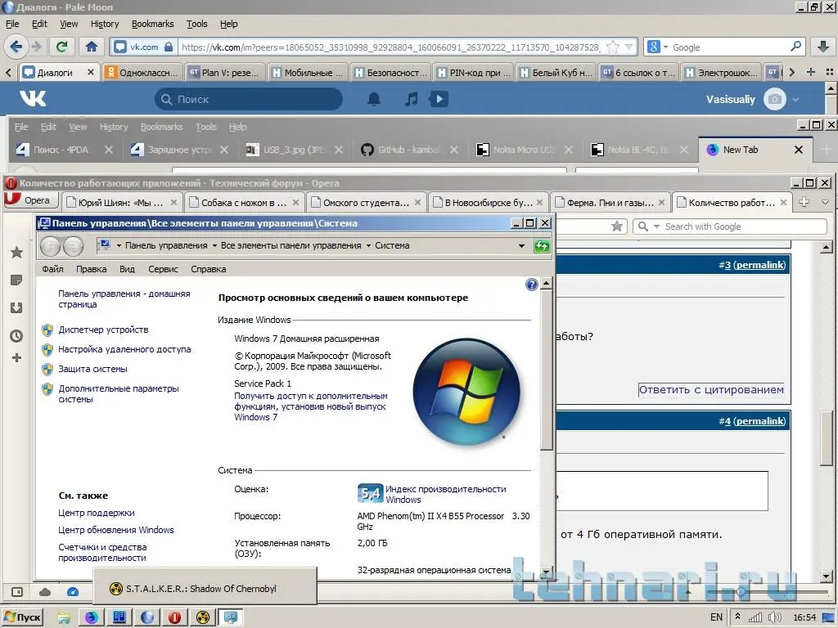Screen dimensions: 838x628
Task: Click plus icon in Opera sidebar
Action: pyautogui.click(x=16, y=358)
